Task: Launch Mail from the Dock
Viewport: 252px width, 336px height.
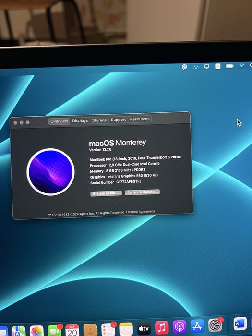Action: coord(3,332)
